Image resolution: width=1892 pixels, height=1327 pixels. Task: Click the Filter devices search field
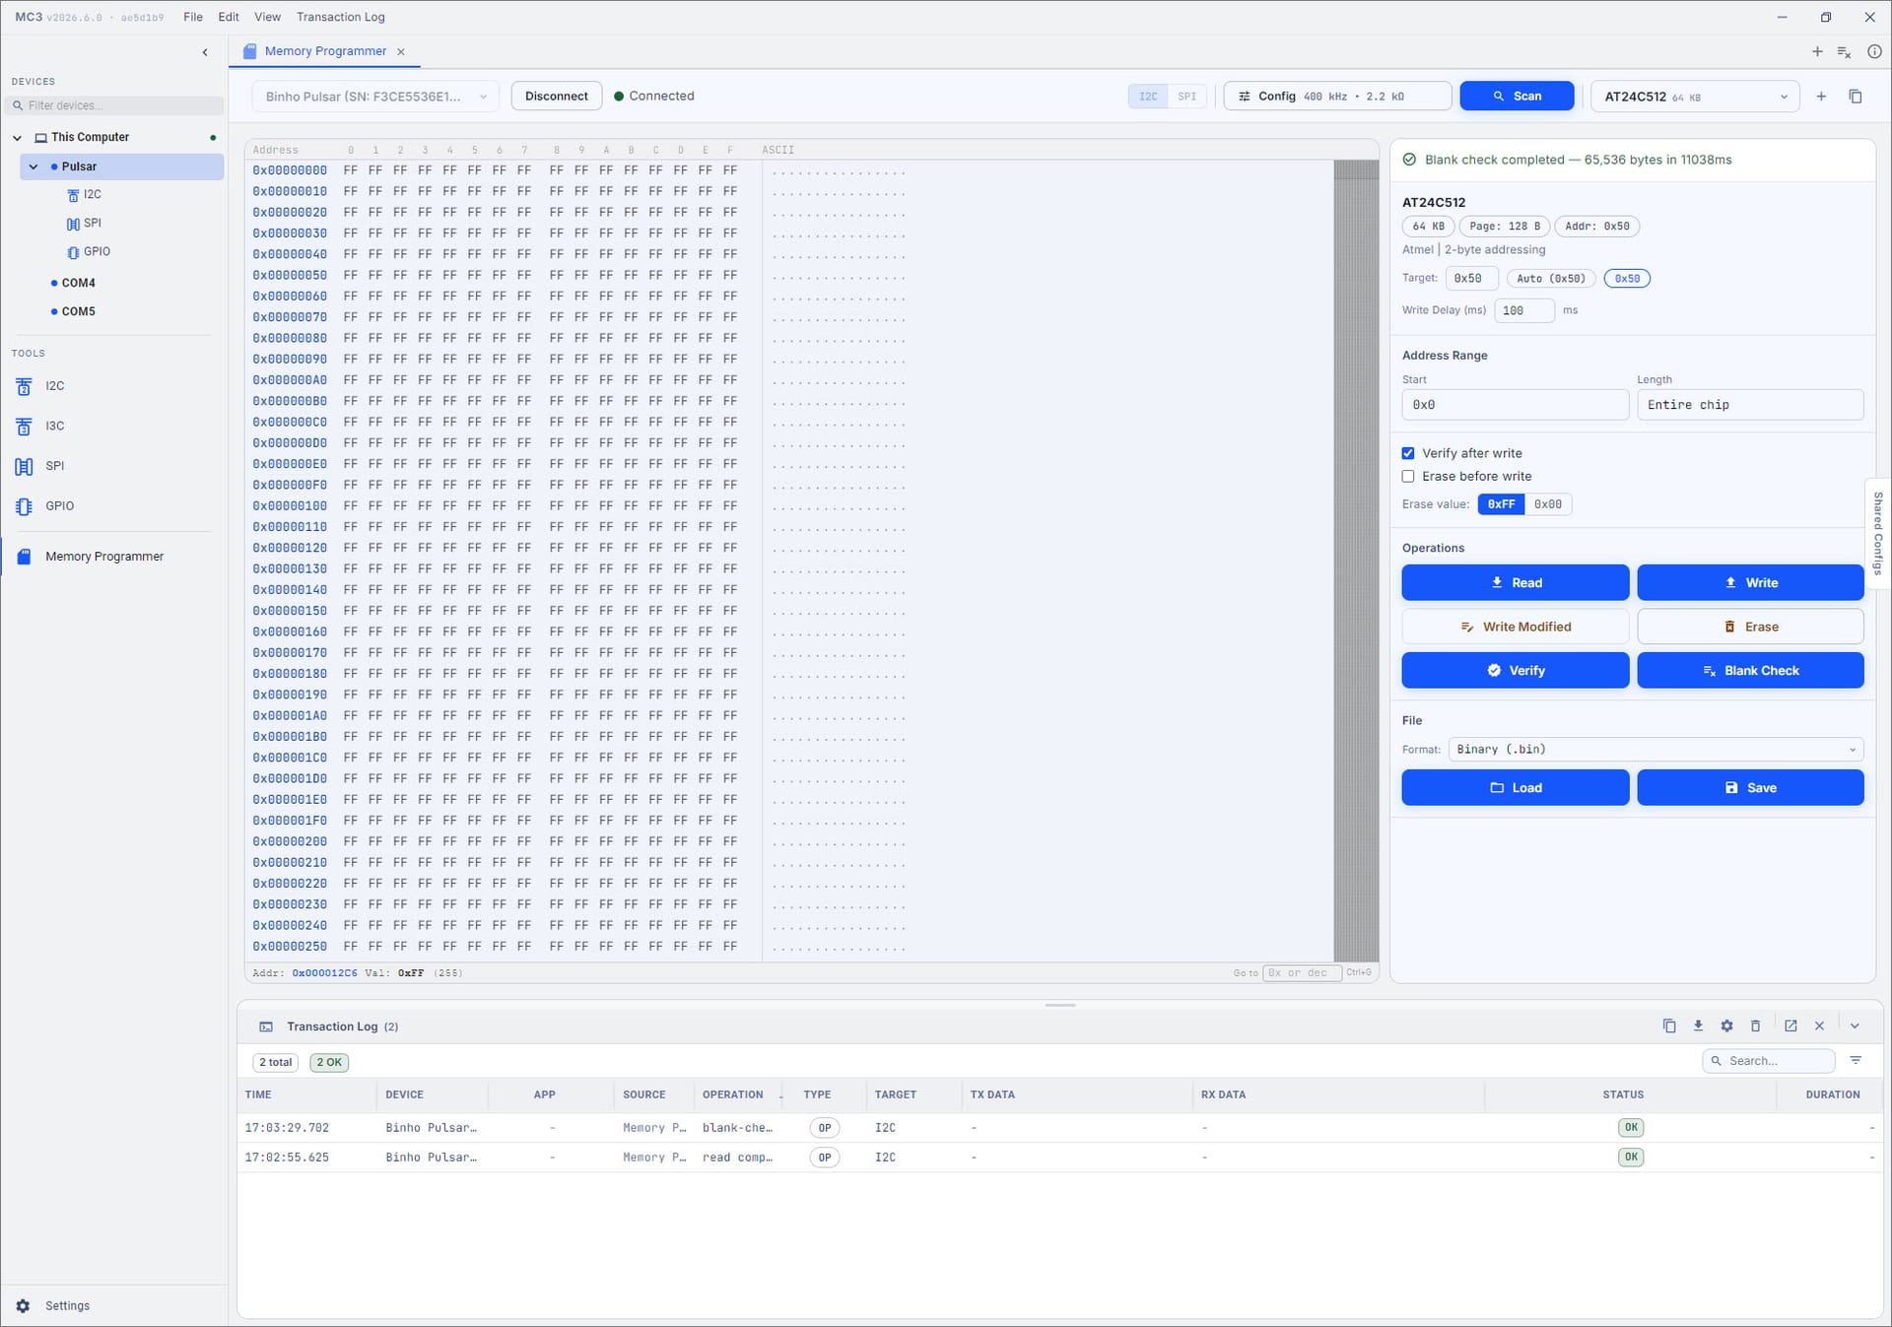pyautogui.click(x=116, y=105)
